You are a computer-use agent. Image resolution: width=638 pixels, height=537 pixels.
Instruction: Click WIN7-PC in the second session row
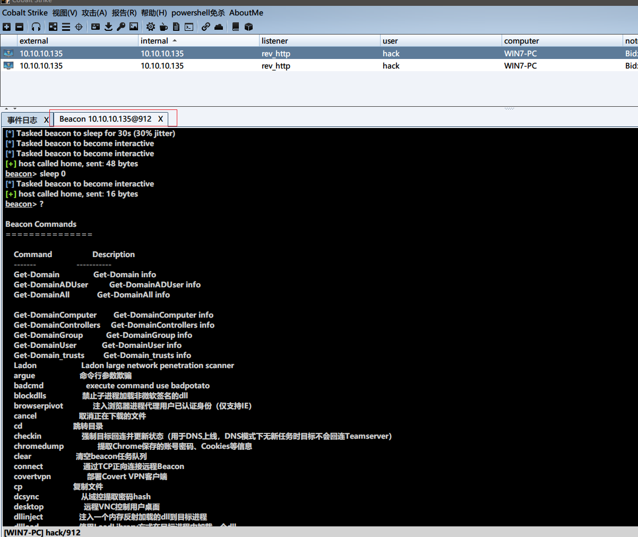click(x=521, y=66)
